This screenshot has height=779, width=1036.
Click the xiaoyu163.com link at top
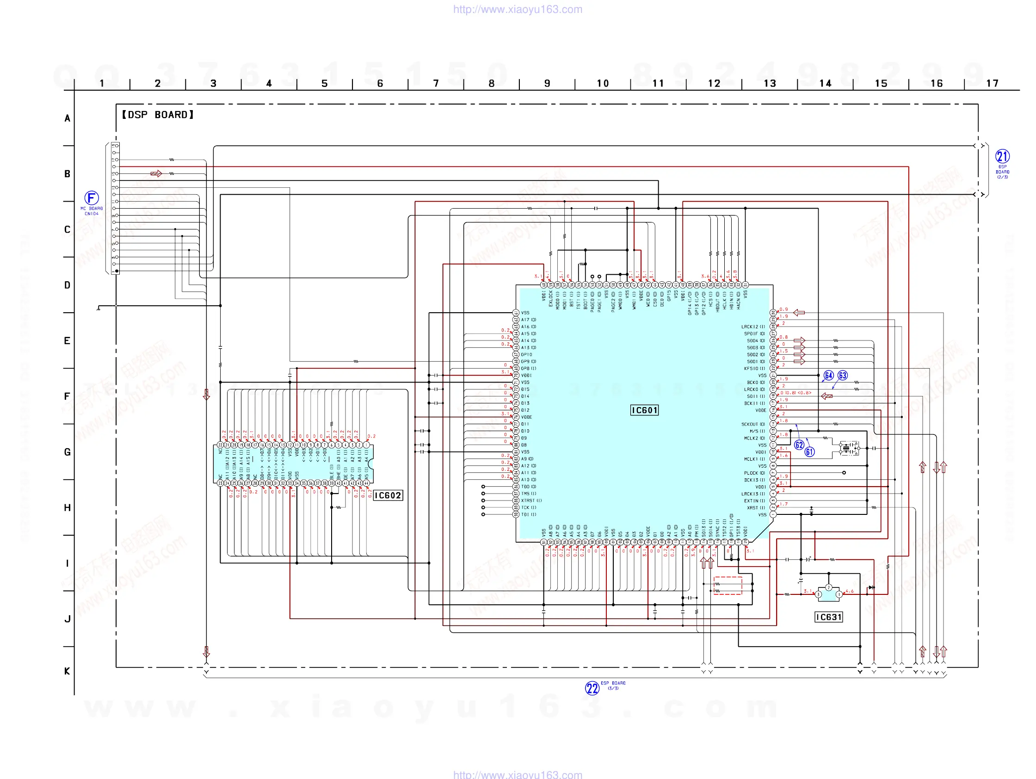pyautogui.click(x=518, y=9)
